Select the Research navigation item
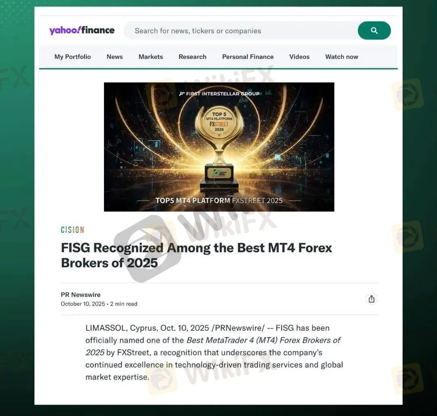The height and width of the screenshot is (416, 437). tap(193, 57)
